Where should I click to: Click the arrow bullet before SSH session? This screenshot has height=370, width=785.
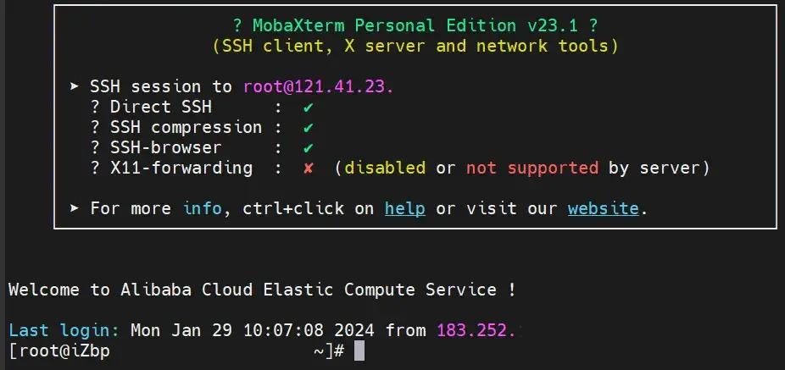(75, 86)
